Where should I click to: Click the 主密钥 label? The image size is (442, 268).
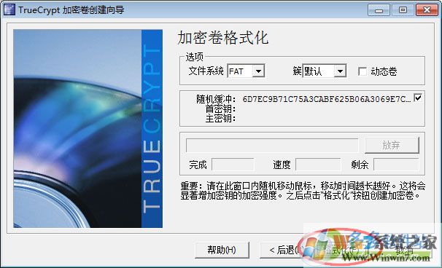(x=220, y=118)
